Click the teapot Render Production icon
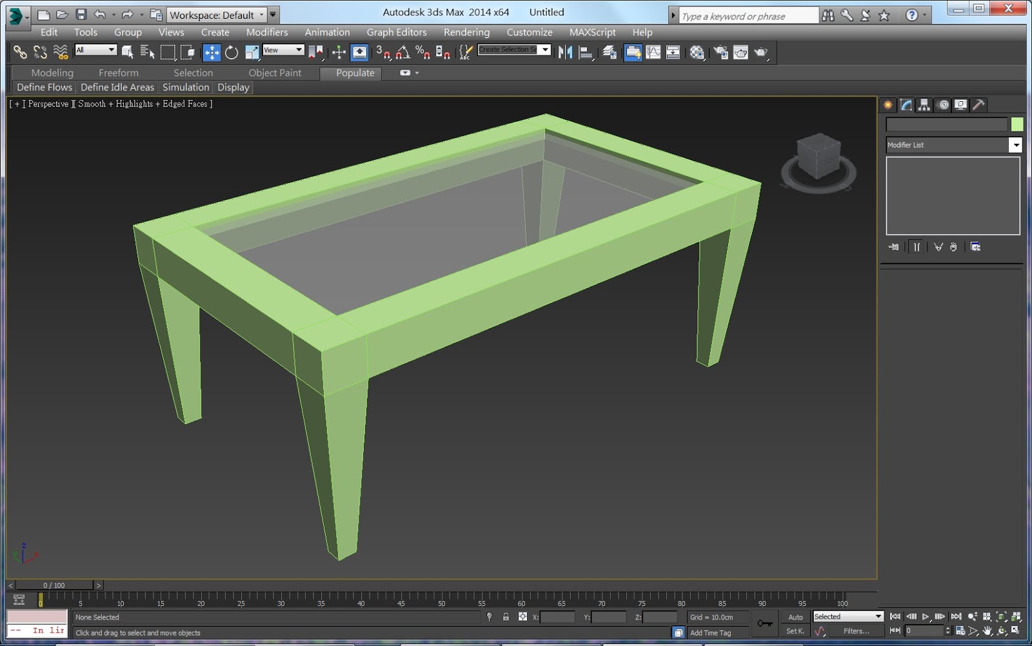This screenshot has width=1032, height=646. [760, 52]
